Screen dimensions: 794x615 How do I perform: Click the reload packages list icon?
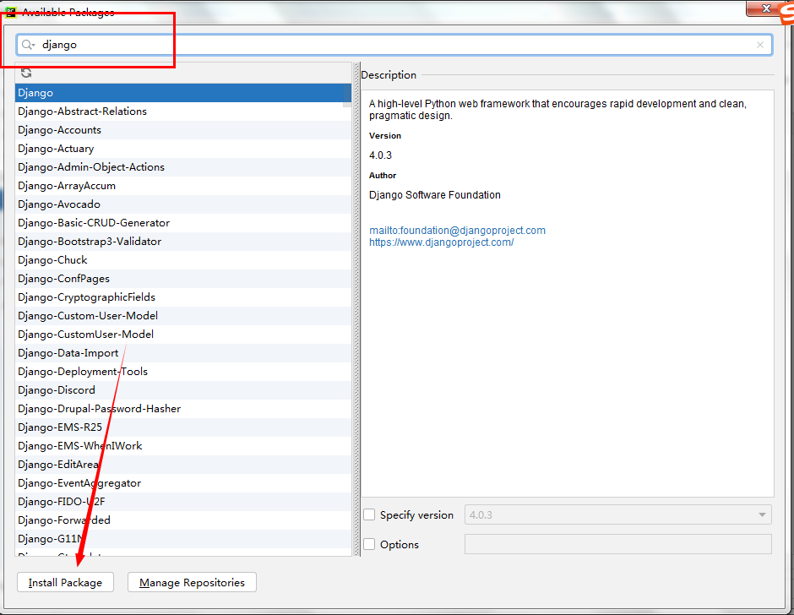[26, 73]
